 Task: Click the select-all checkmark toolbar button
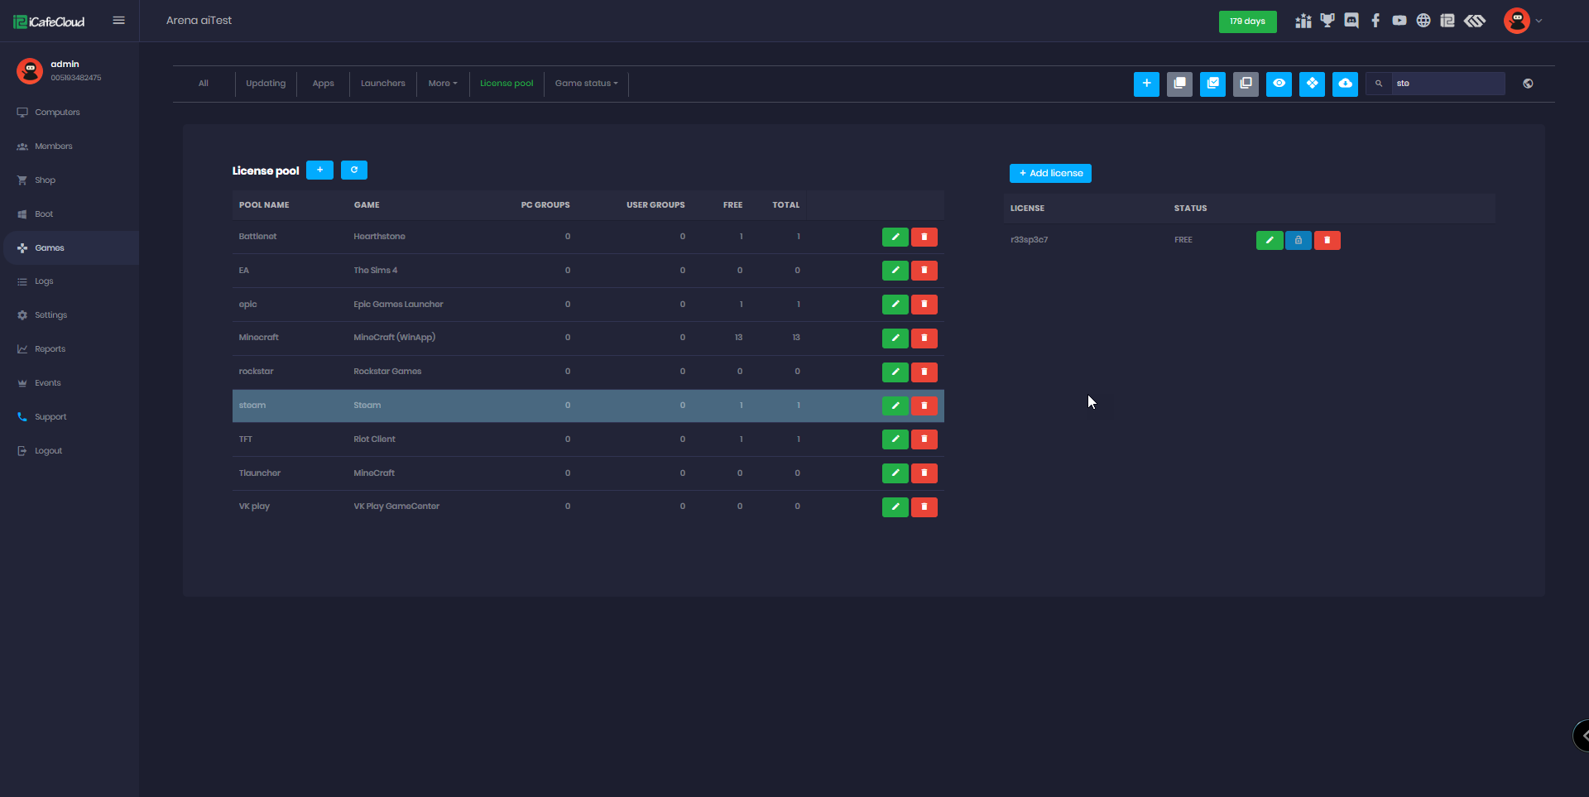click(x=1212, y=84)
